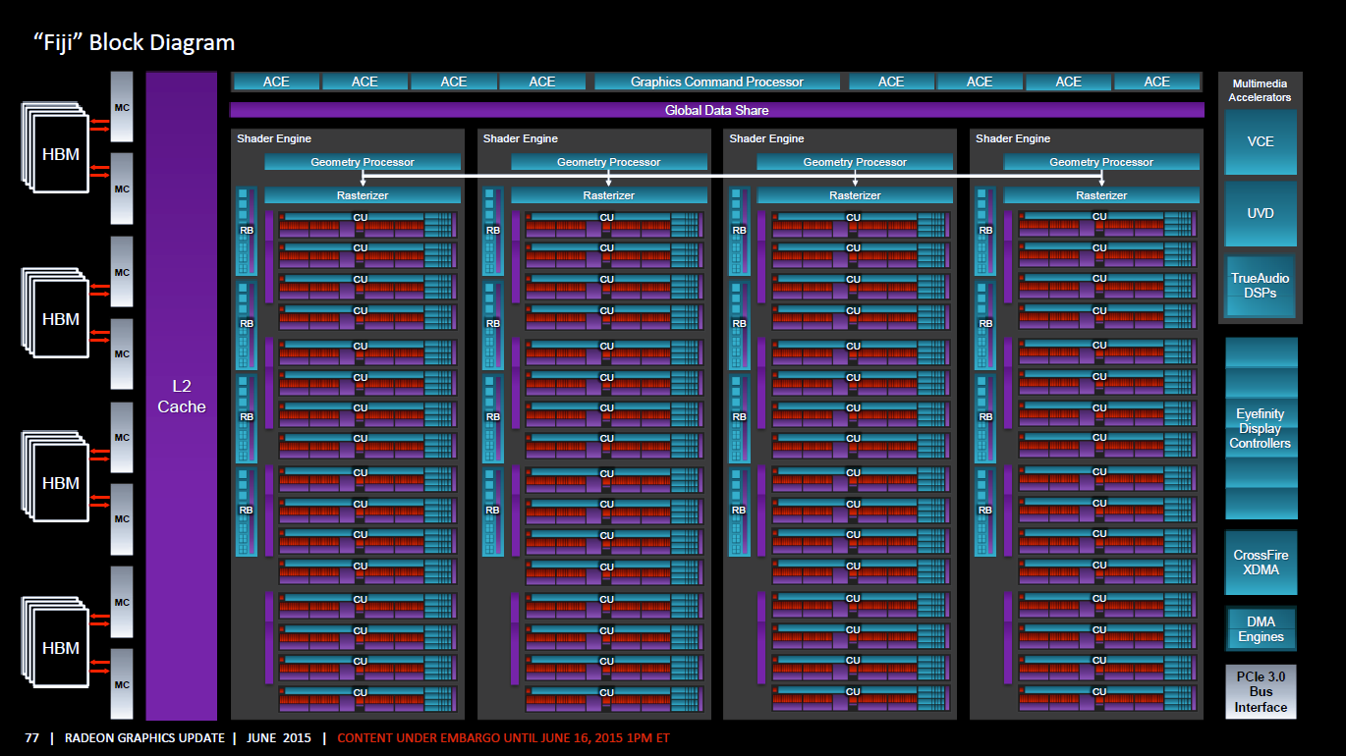
Task: Select the VCE multimedia accelerator block
Action: [x=1261, y=141]
